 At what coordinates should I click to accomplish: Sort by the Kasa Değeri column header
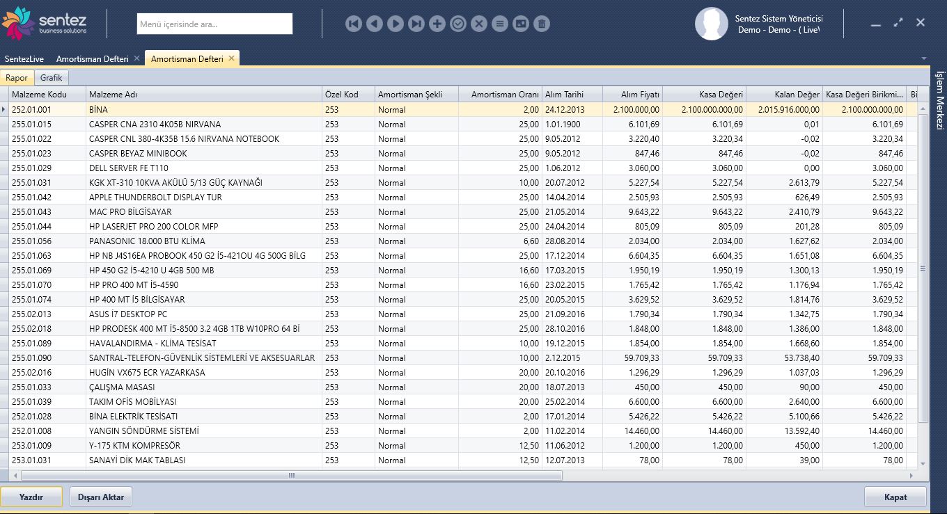[x=704, y=95]
